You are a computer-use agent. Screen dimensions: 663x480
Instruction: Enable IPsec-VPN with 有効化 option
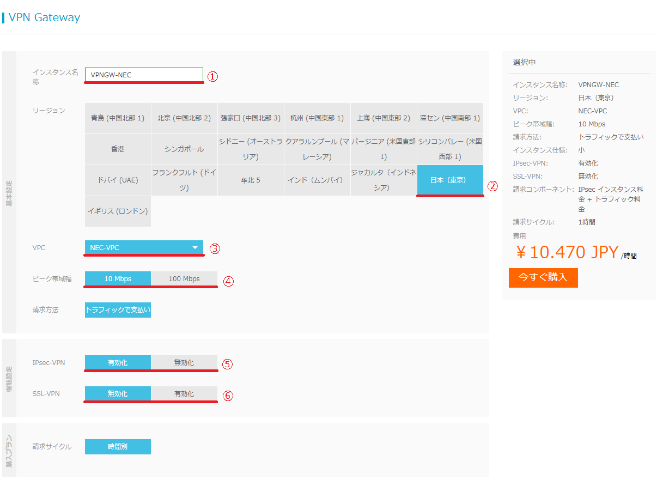click(118, 362)
